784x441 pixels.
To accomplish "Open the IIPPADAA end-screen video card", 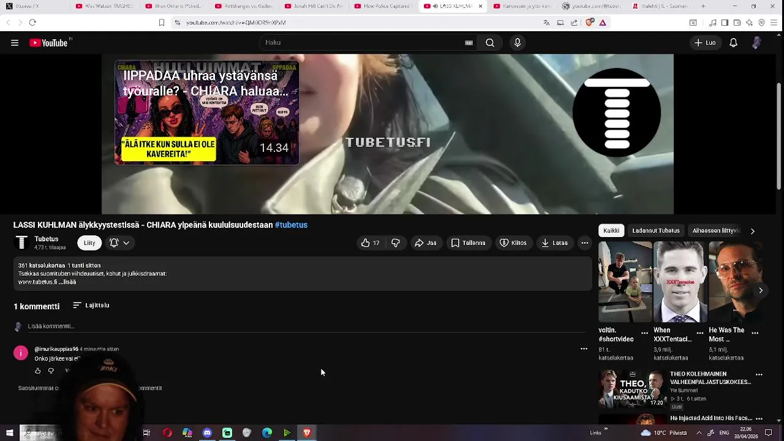I will click(207, 113).
